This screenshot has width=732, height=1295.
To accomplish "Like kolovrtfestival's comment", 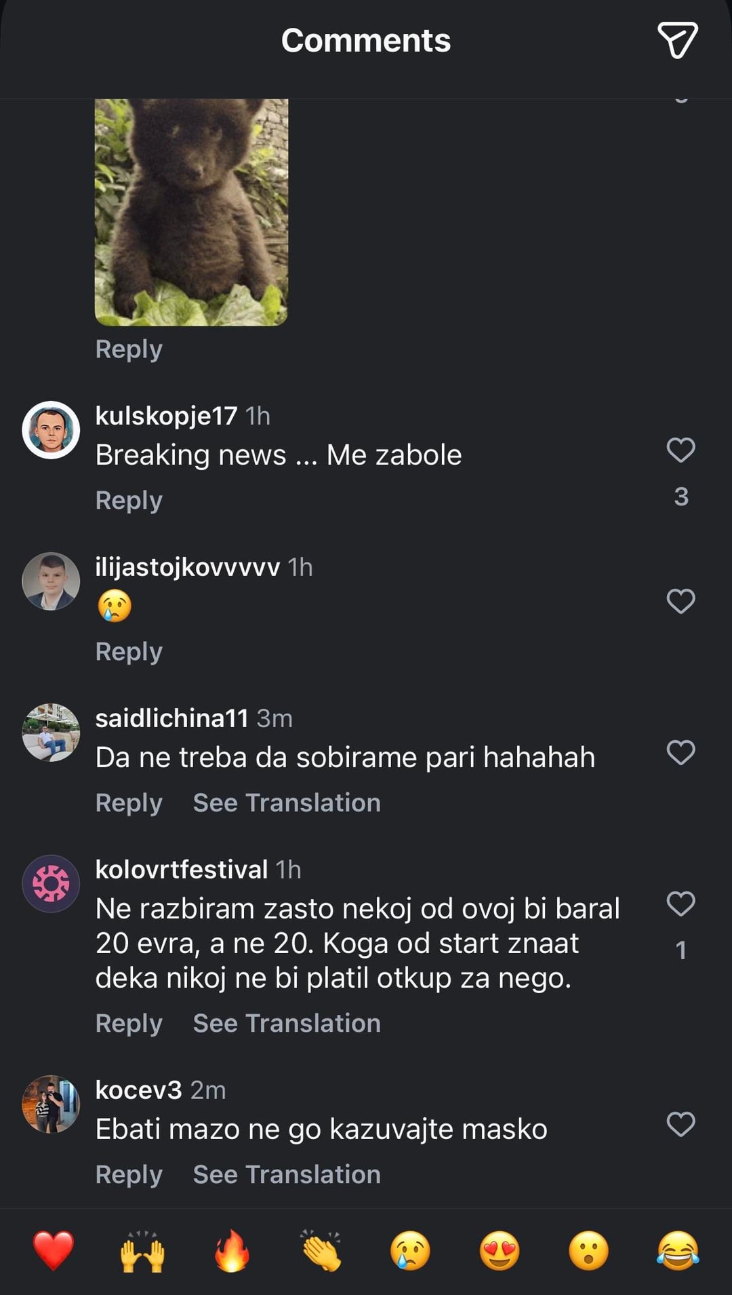I will [680, 904].
